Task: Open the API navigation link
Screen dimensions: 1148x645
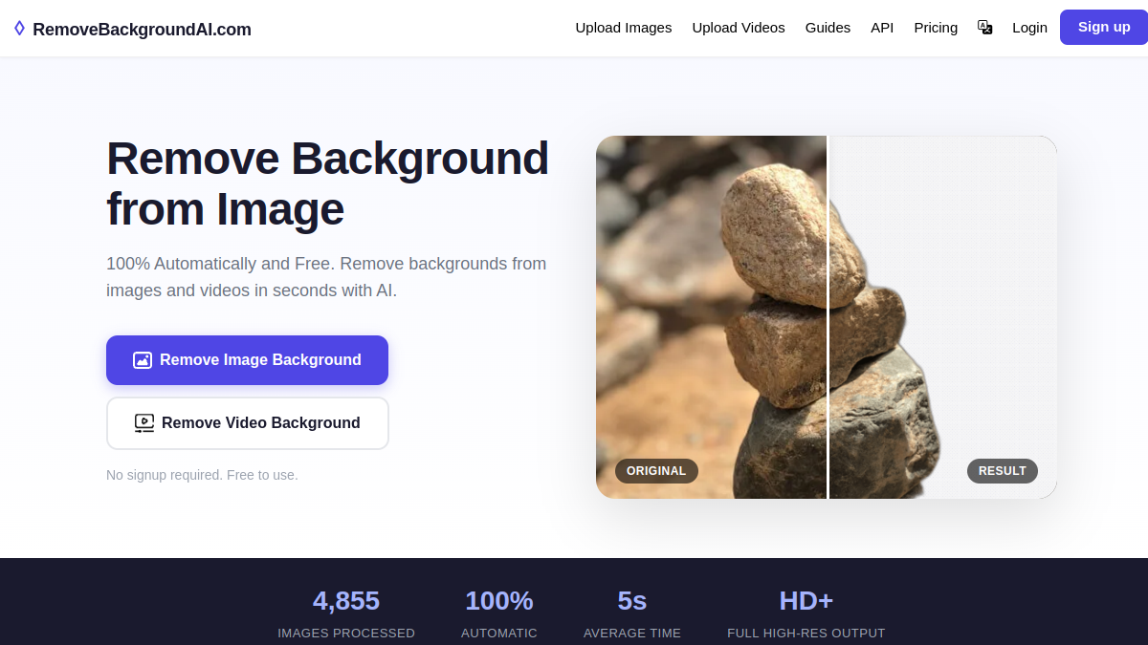Action: (x=882, y=28)
